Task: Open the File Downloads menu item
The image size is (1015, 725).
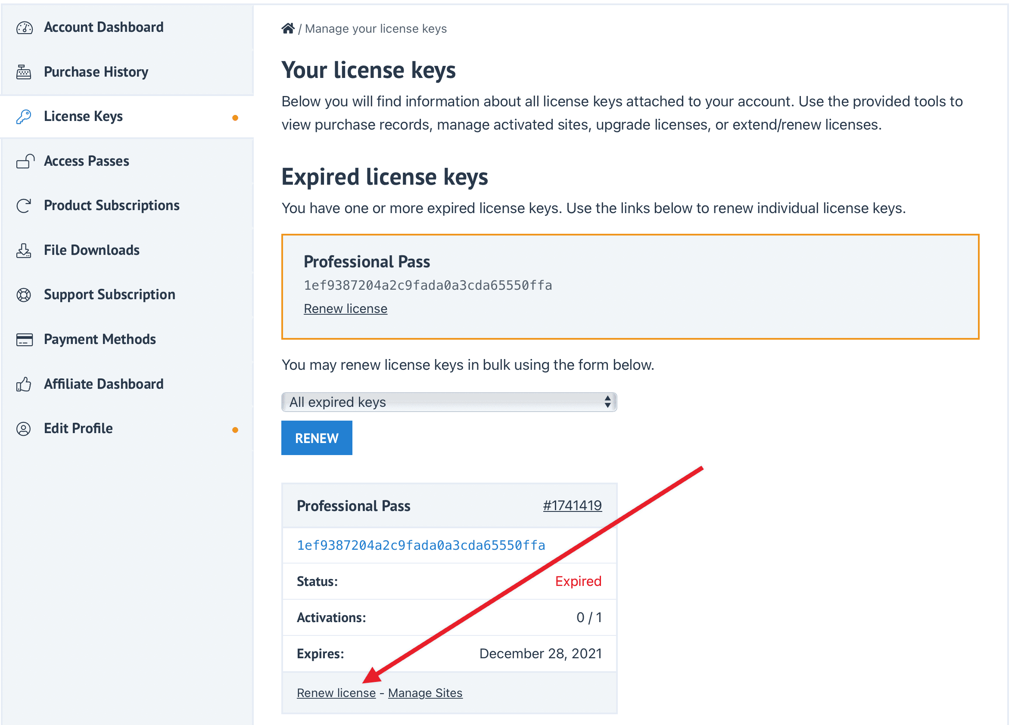Action: point(92,251)
